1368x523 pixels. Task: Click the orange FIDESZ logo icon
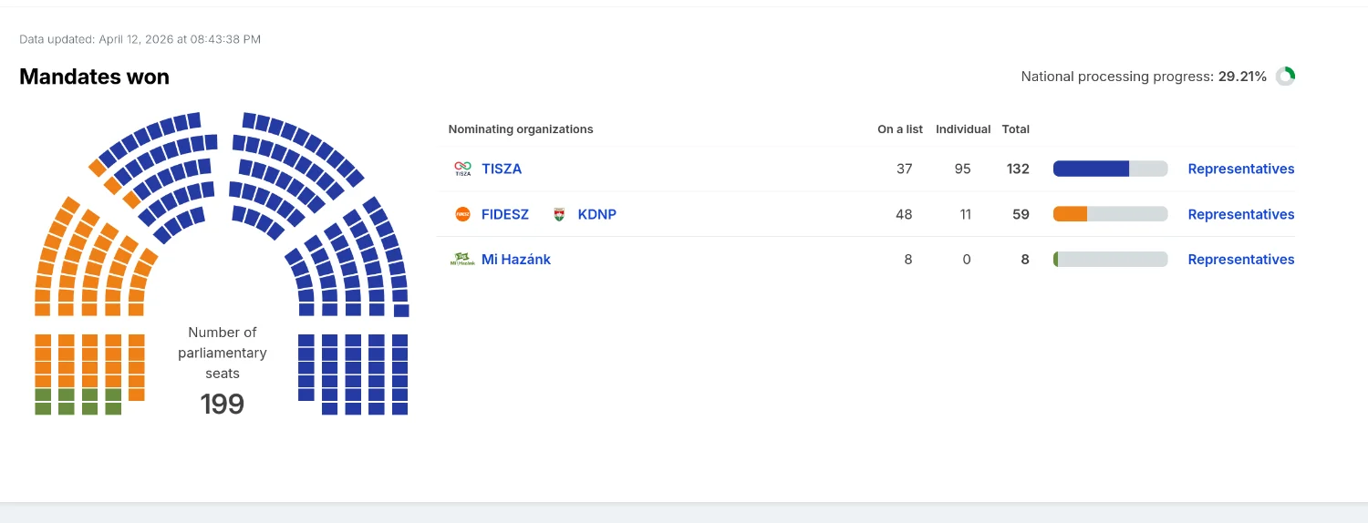(462, 214)
